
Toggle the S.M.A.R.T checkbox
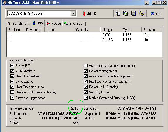(12, 66)
